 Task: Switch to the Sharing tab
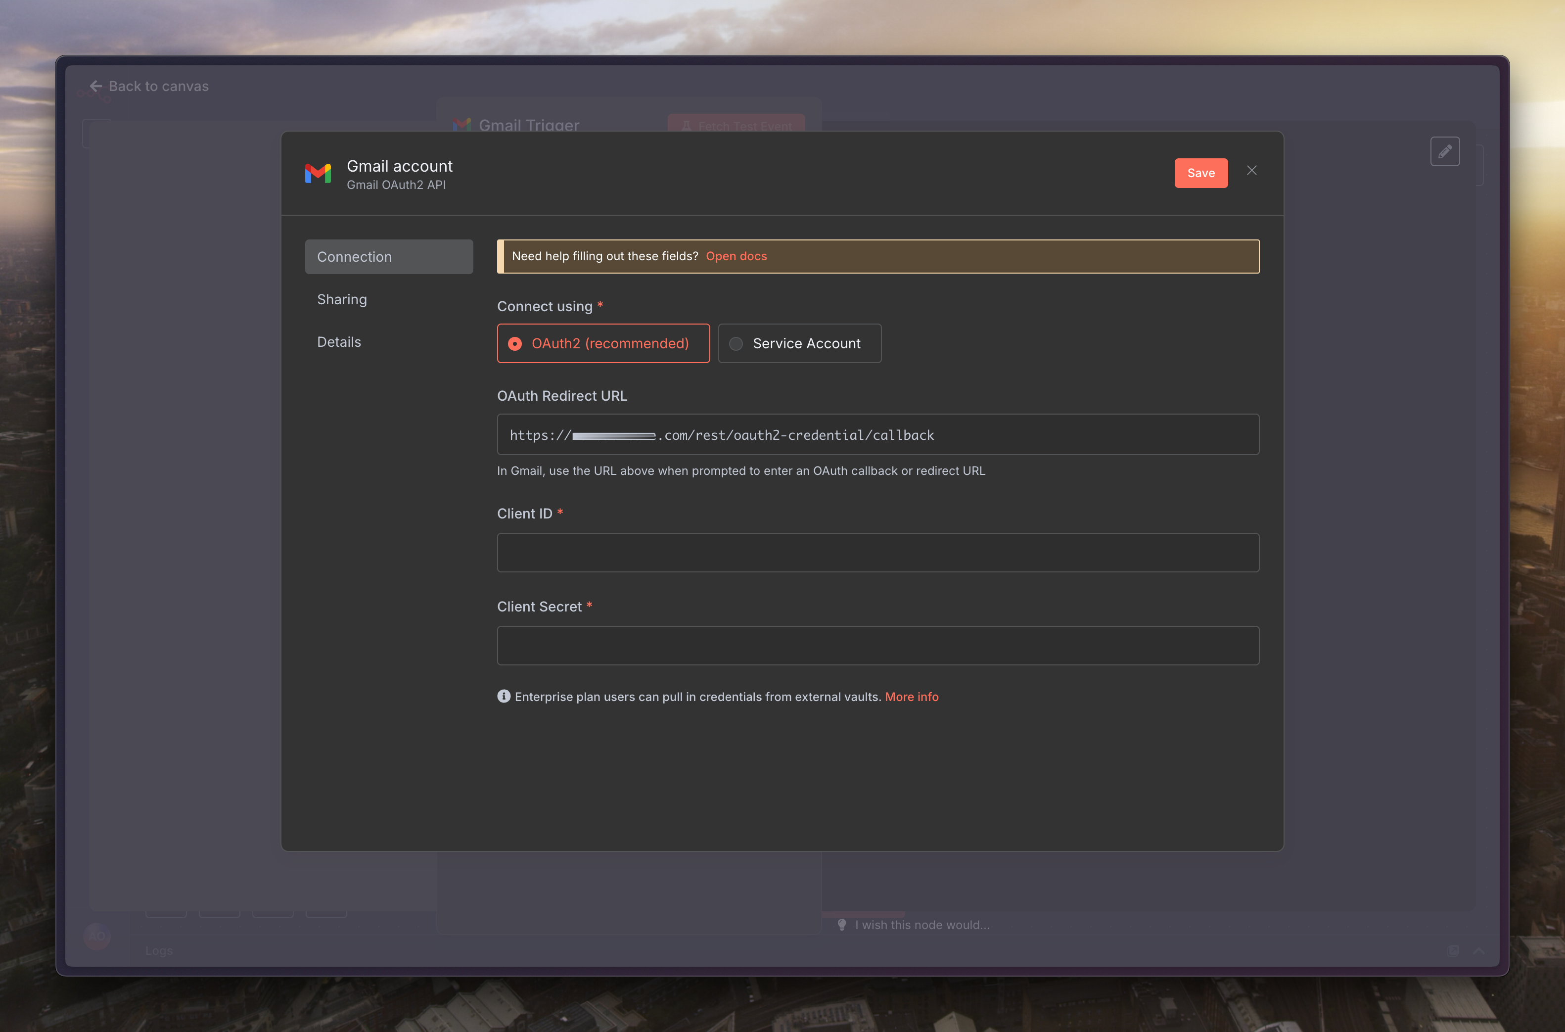(x=342, y=299)
